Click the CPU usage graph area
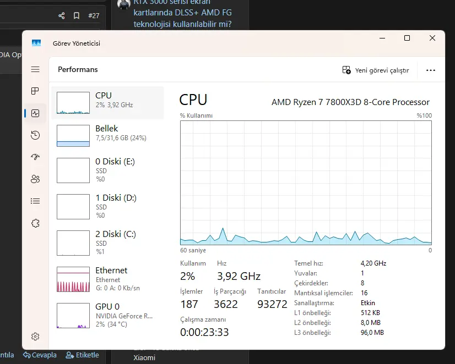 tap(306, 183)
